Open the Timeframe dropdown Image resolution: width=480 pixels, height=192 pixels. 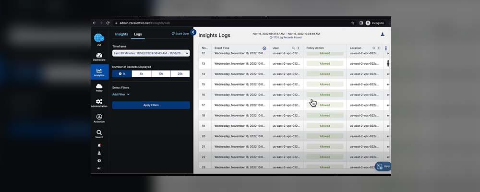(x=151, y=53)
